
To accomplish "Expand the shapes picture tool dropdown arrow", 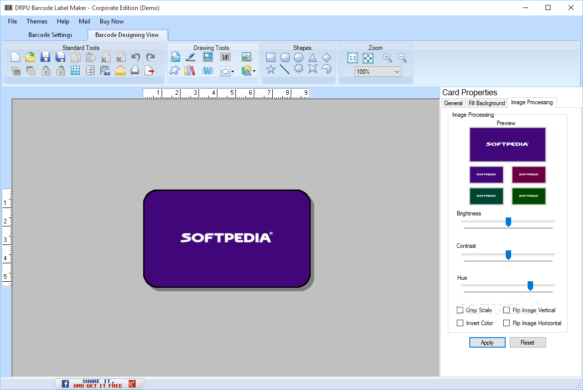I will tap(254, 71).
